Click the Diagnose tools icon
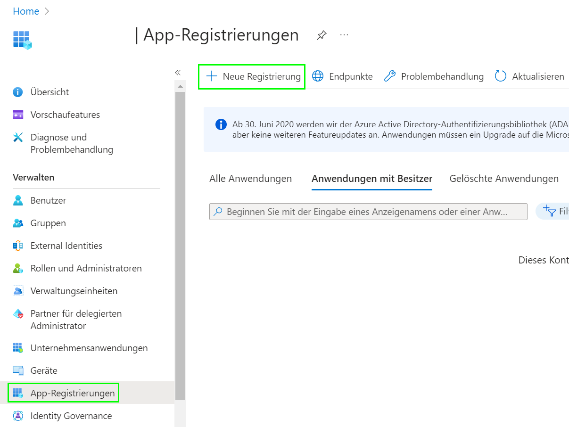Viewport: 569px width, 427px height. [x=18, y=137]
